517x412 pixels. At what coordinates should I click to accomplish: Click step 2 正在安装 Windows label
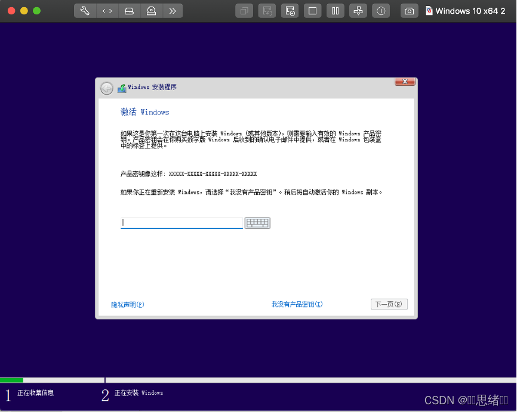[139, 392]
